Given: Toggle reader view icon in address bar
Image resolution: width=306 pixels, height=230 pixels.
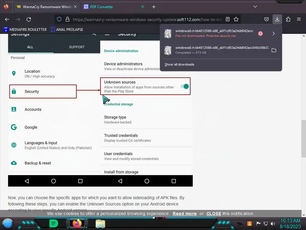Looking at the screenshot, I should [227, 19].
